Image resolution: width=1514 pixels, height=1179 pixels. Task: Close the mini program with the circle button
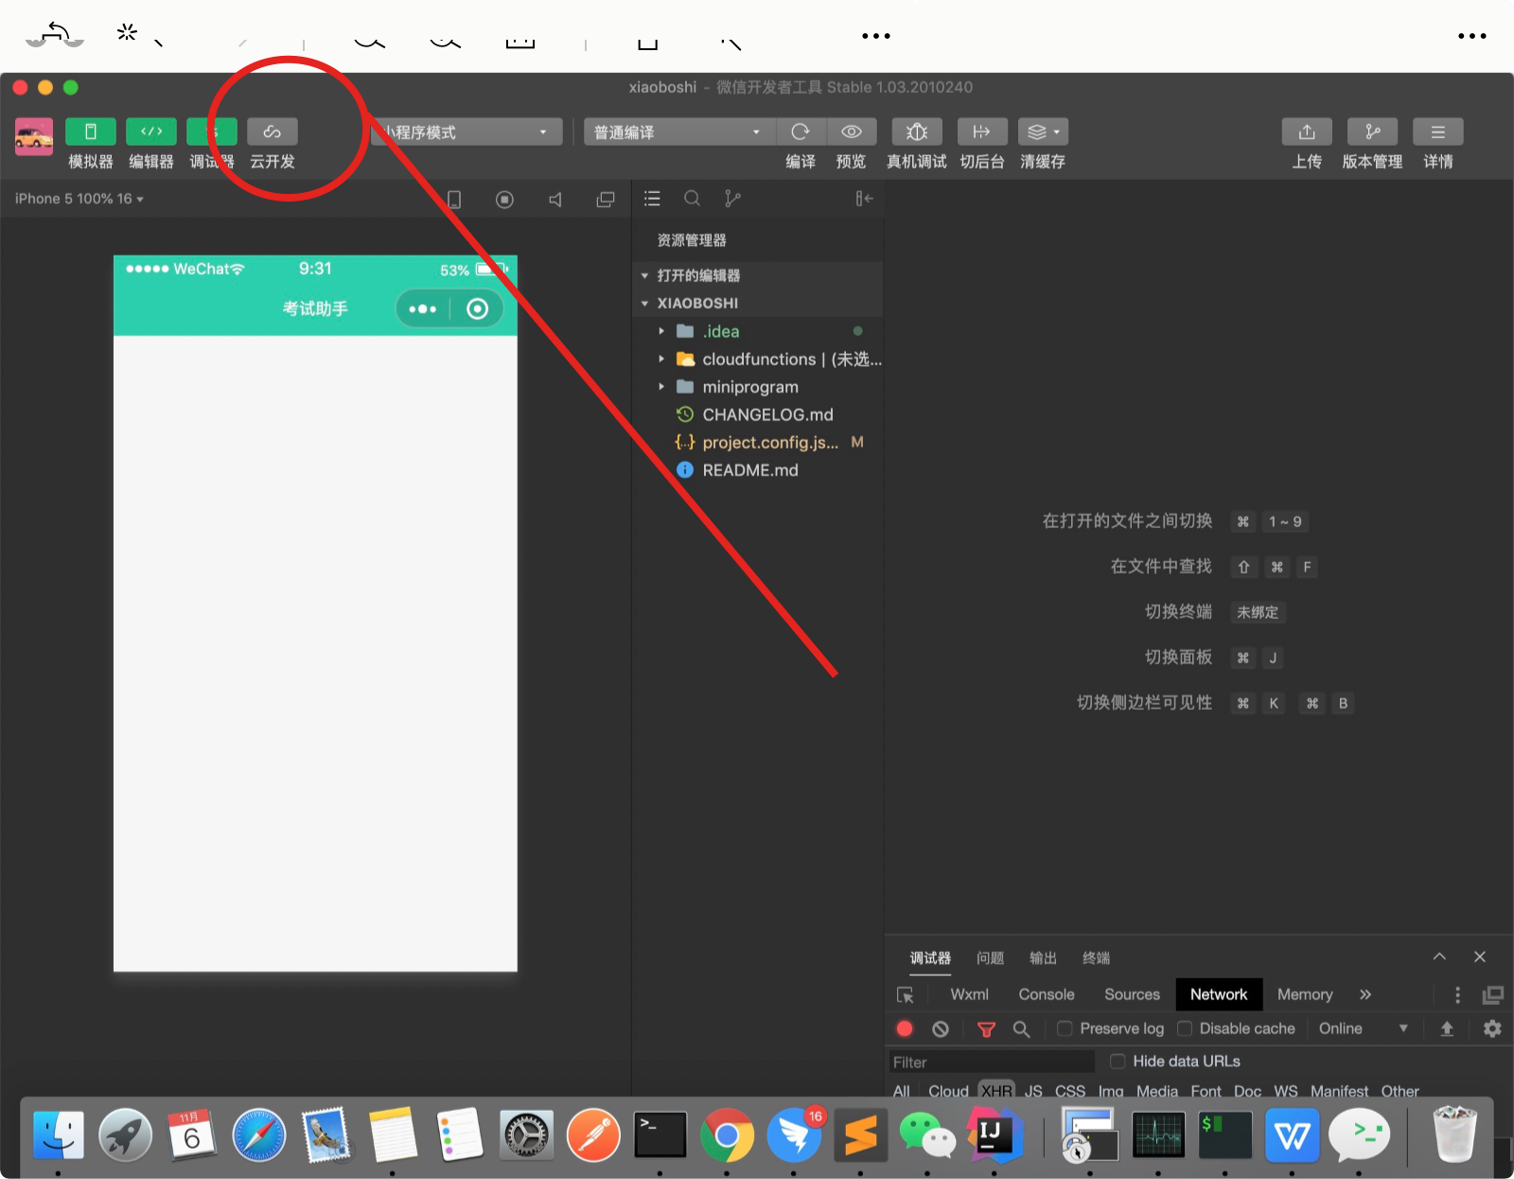pos(478,308)
